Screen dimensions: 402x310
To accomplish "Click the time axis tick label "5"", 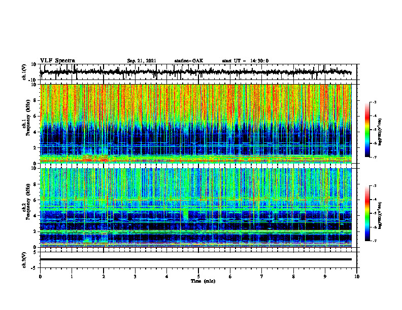I will (x=198, y=277).
